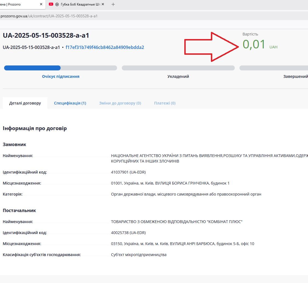This screenshot has height=283, width=308.
Task: Click the Вартість label
Action: click(x=250, y=34)
